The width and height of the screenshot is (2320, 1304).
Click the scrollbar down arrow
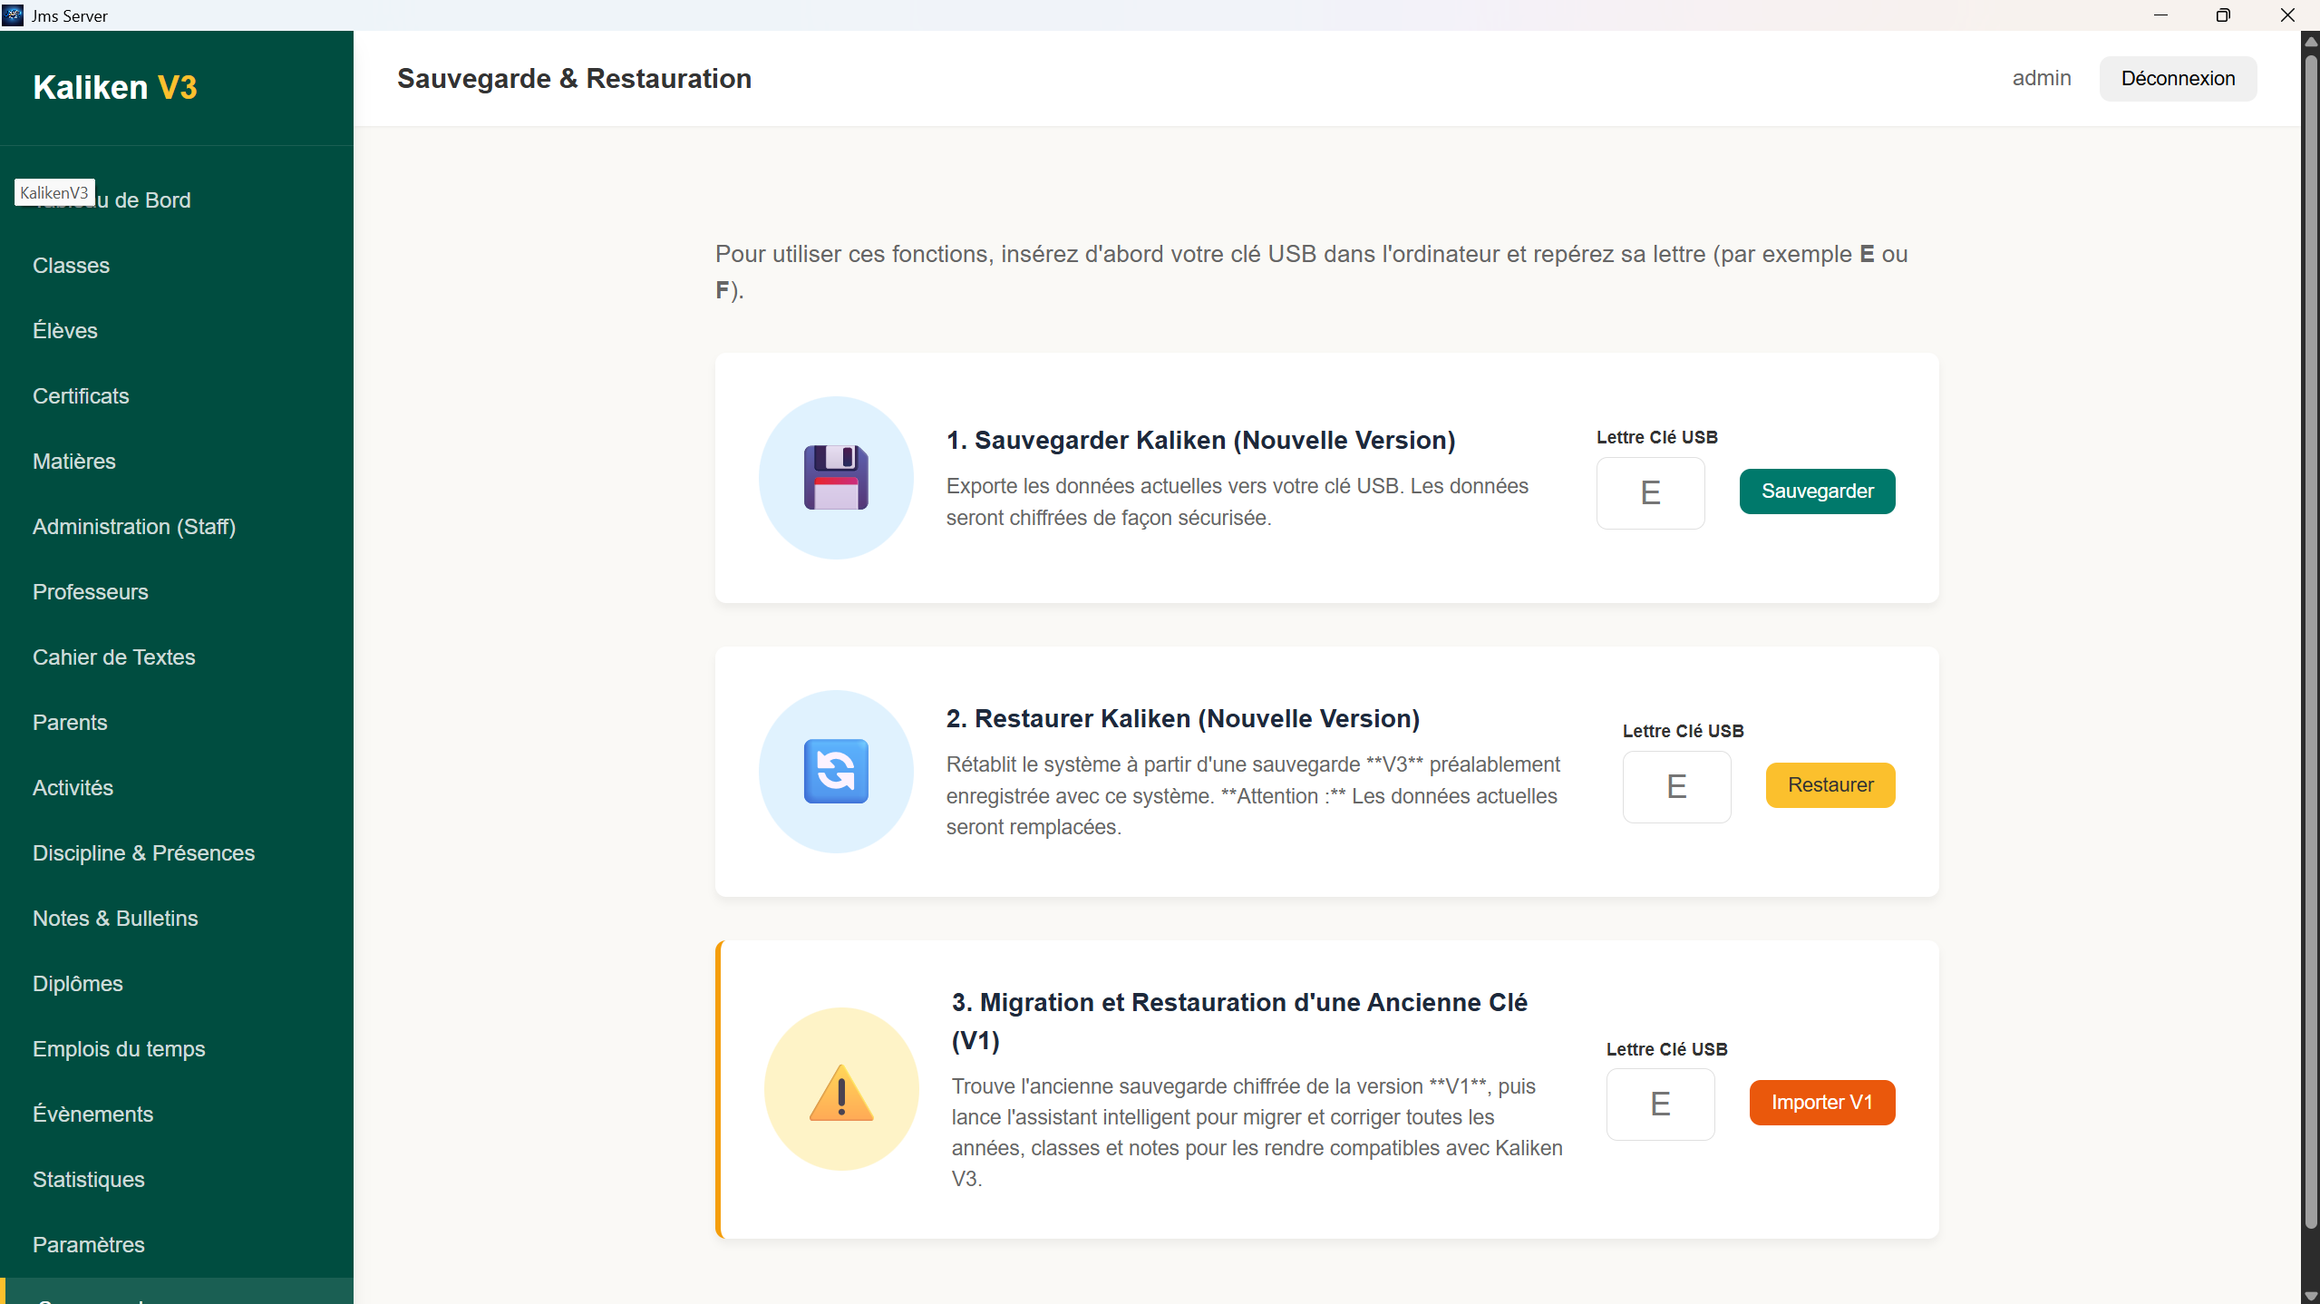point(2310,1297)
